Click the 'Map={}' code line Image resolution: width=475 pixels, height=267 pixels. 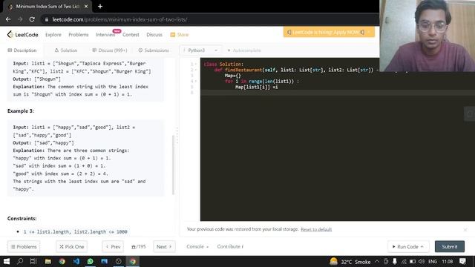(x=232, y=76)
